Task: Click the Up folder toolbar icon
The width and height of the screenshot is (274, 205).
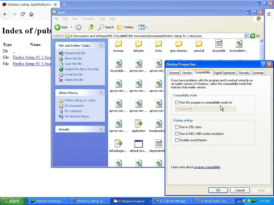Action: (91, 27)
